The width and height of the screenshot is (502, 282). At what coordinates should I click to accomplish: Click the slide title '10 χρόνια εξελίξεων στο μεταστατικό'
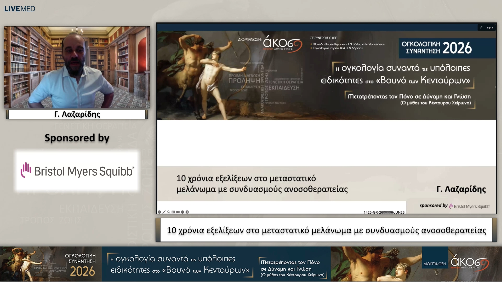click(246, 178)
